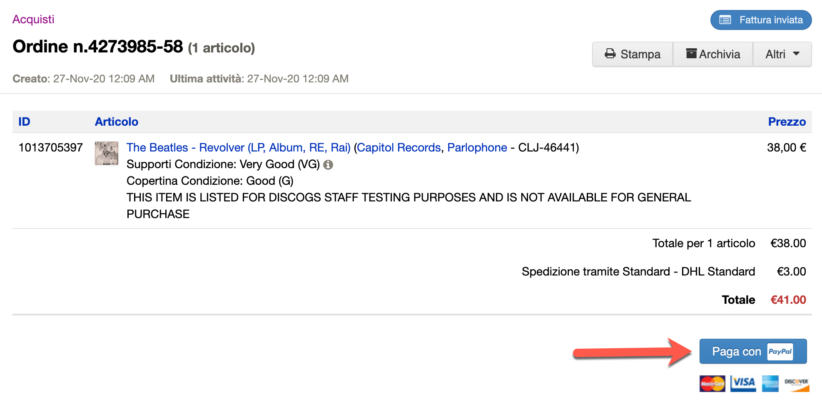Expand the Altri dropdown arrow
This screenshot has height=402, width=822.
796,54
